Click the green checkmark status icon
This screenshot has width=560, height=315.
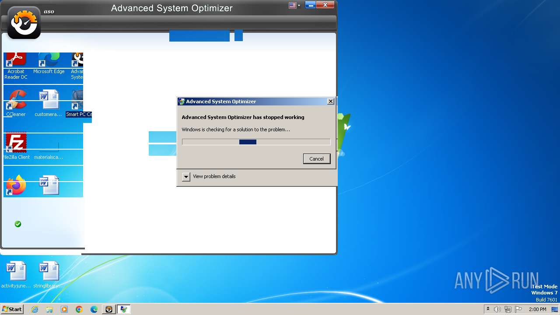(18, 224)
